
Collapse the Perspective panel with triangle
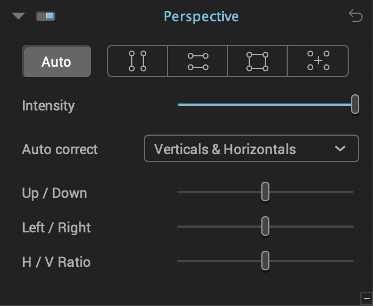click(18, 16)
